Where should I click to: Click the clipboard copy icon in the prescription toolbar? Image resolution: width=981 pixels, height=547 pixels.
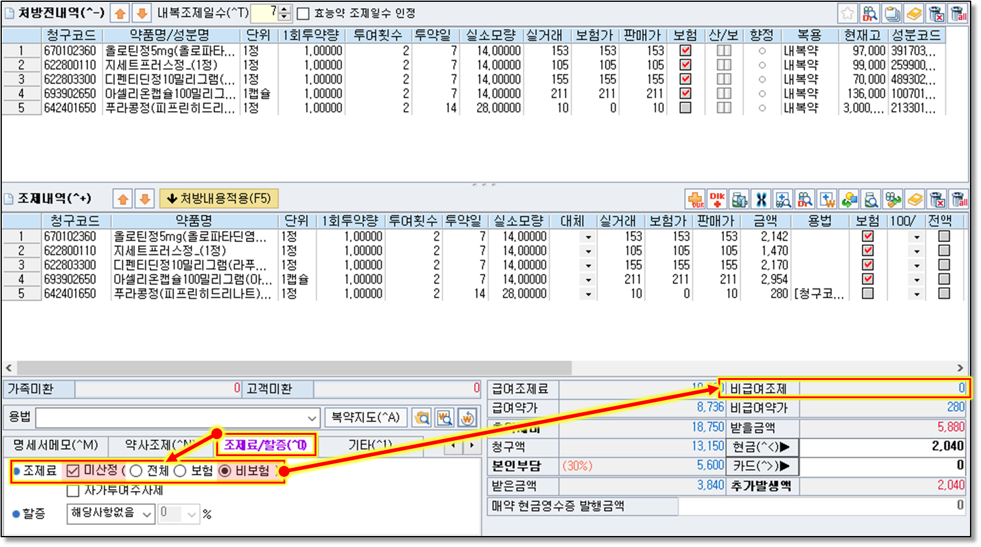point(892,13)
